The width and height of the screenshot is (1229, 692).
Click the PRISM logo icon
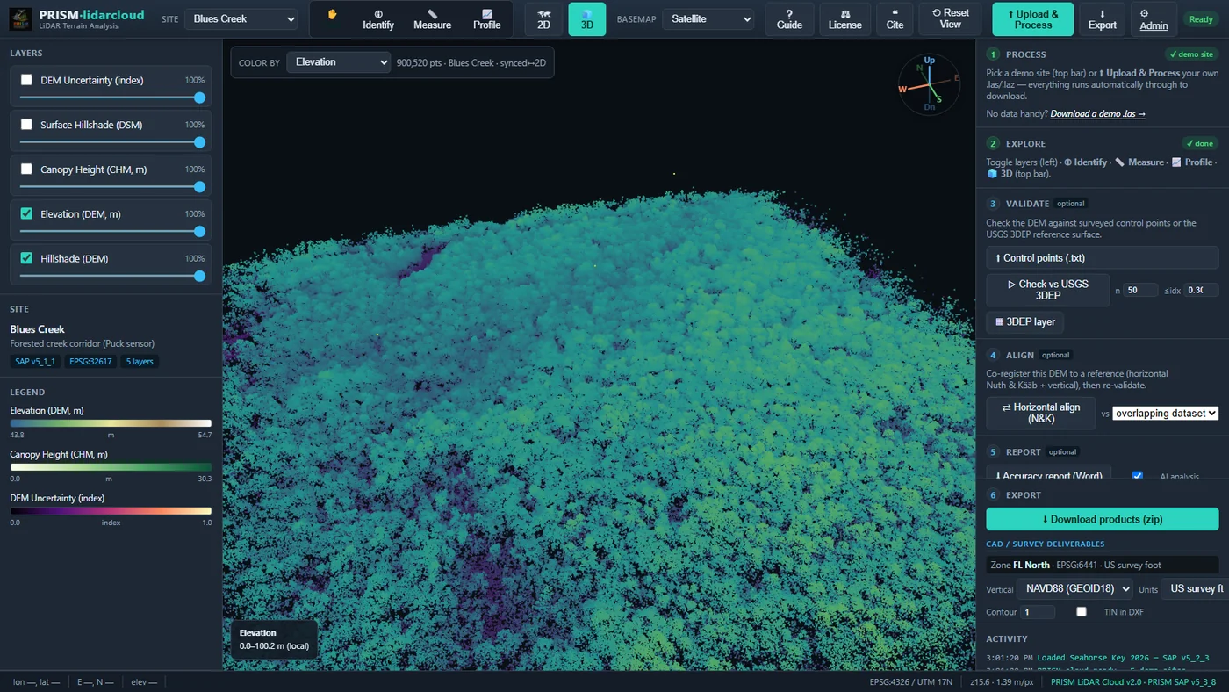coord(20,18)
